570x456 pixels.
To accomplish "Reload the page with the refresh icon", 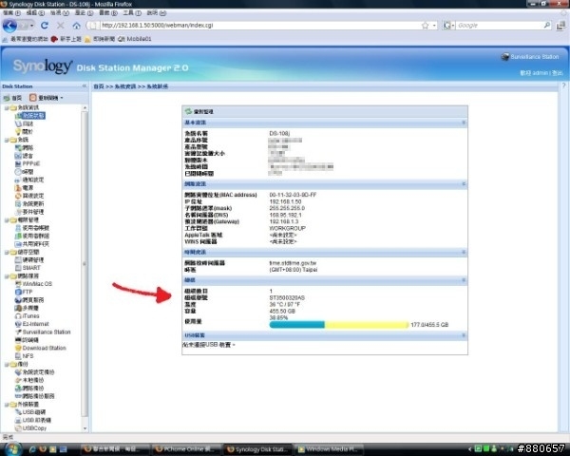I will (x=45, y=26).
